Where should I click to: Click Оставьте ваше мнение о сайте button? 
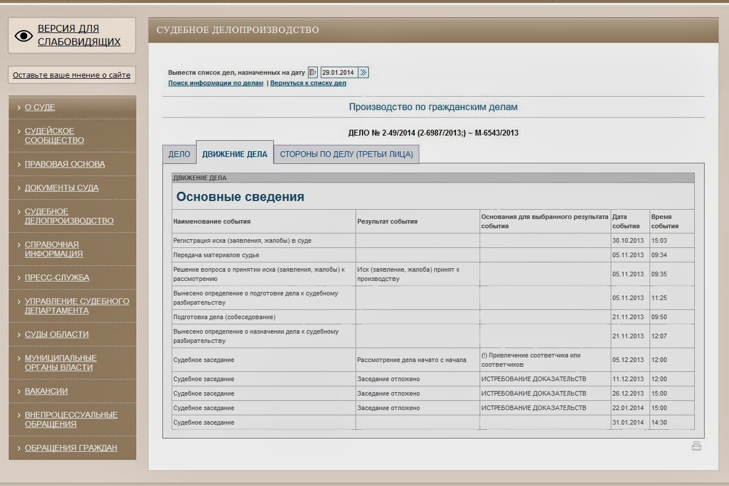tap(71, 75)
